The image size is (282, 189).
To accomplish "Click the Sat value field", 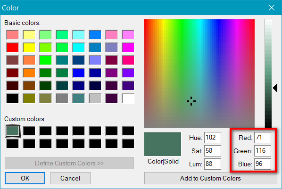I will 213,151.
